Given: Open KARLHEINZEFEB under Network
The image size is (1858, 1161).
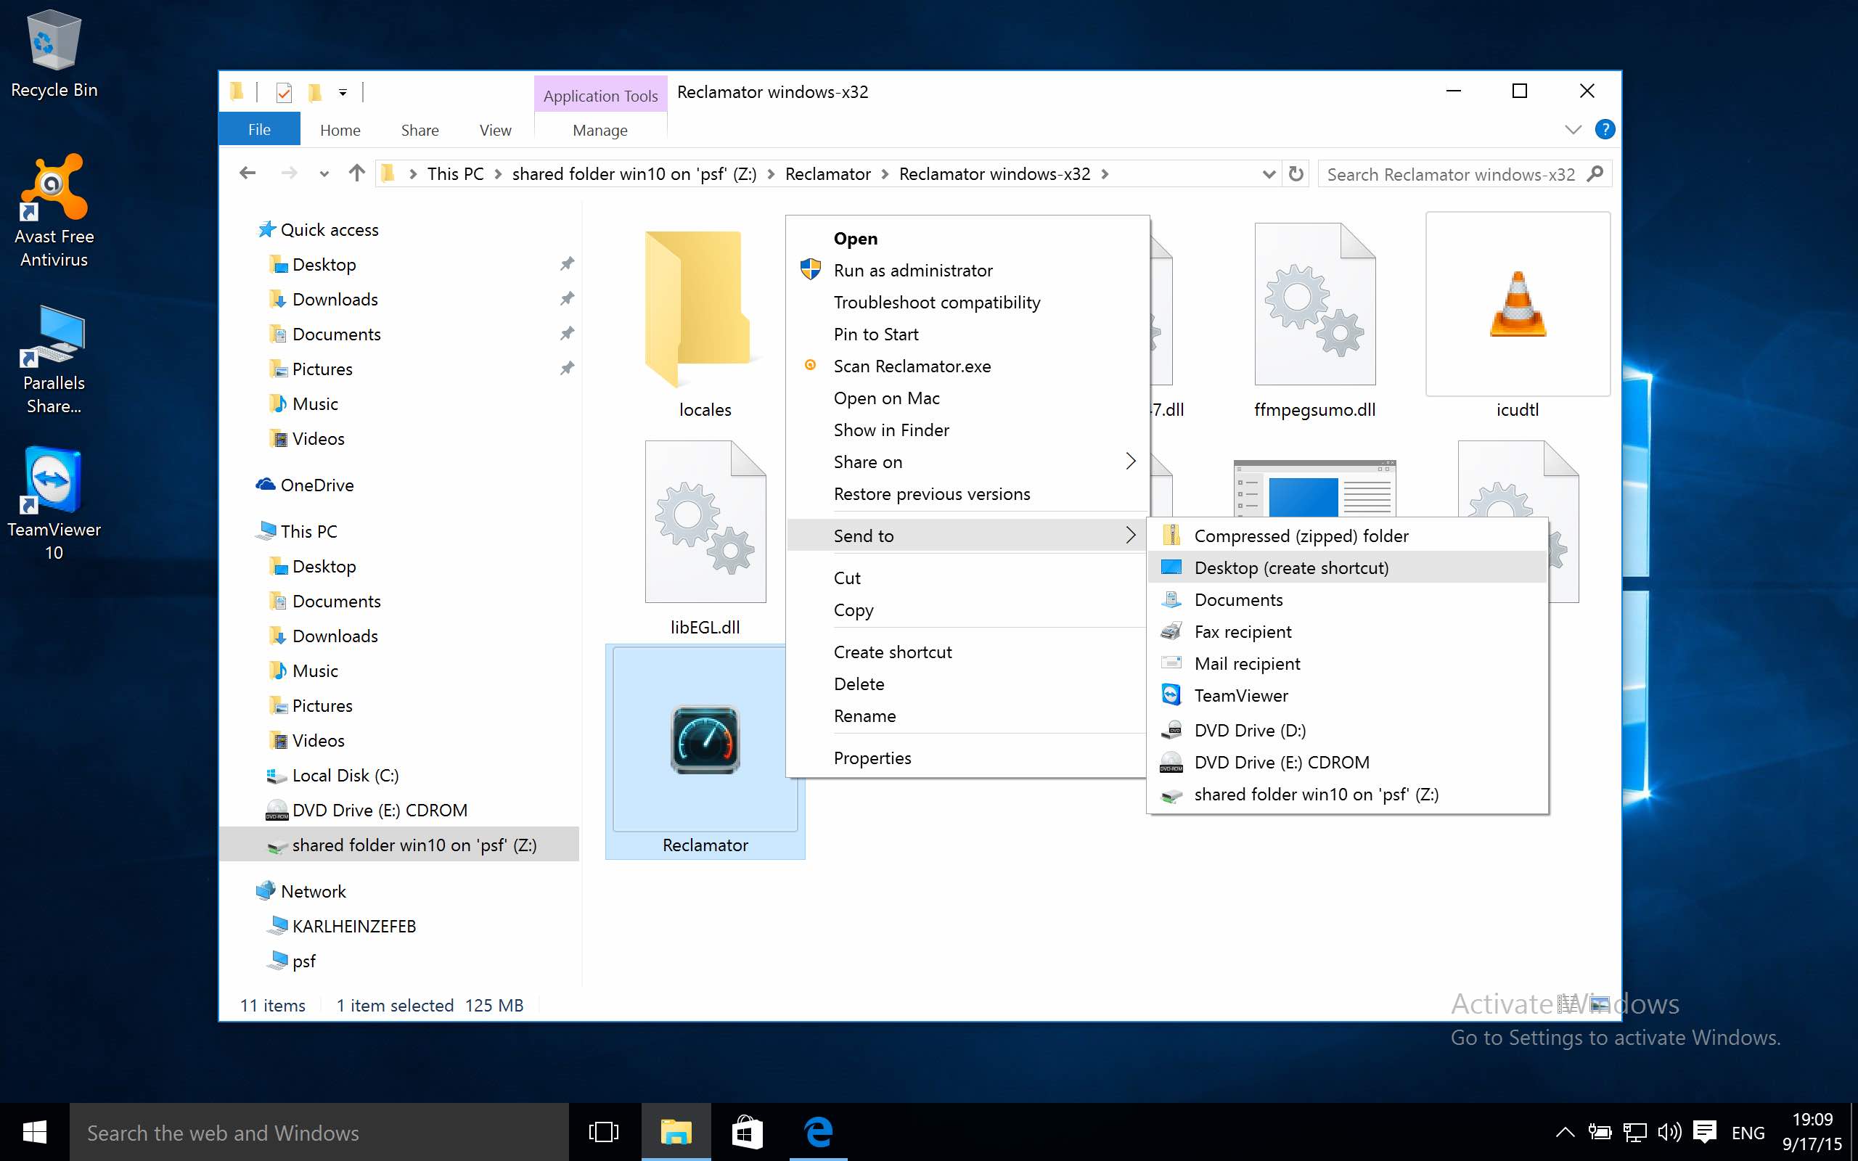Looking at the screenshot, I should pos(354,926).
